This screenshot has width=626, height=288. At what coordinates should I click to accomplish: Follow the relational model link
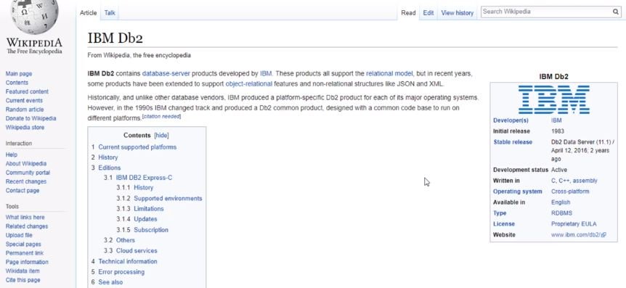[x=389, y=73]
